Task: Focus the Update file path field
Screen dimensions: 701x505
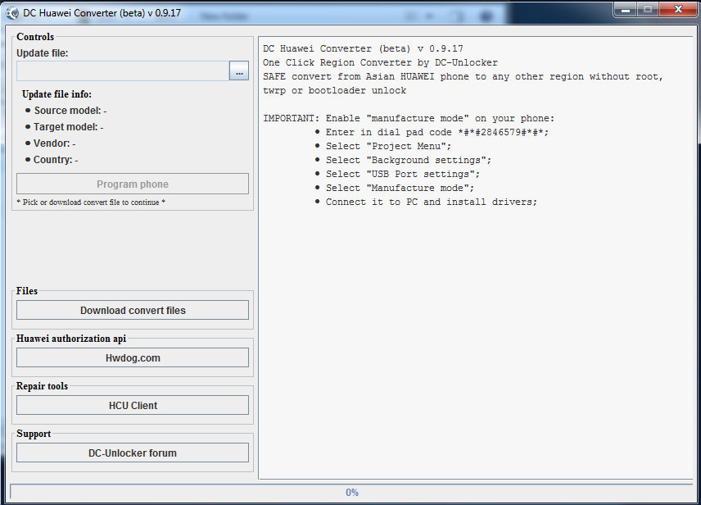Action: [x=123, y=71]
